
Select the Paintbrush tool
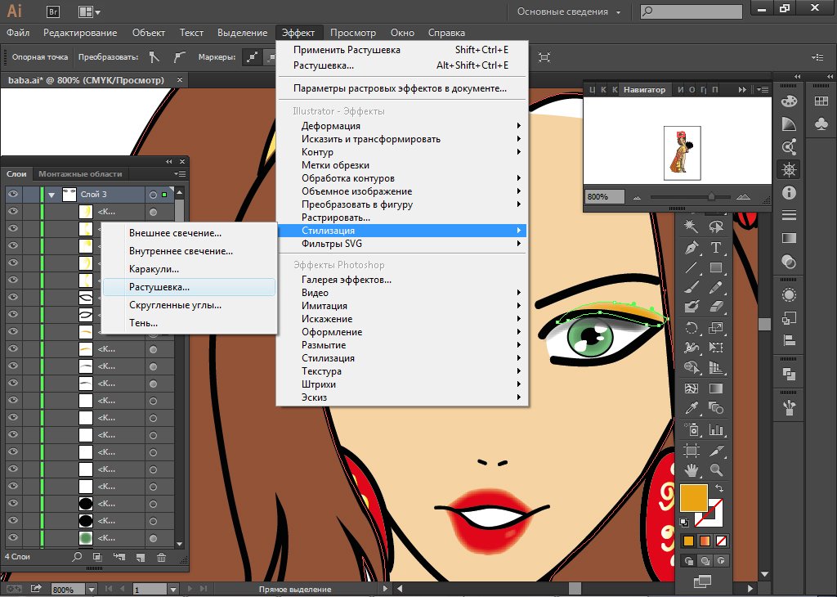[692, 287]
